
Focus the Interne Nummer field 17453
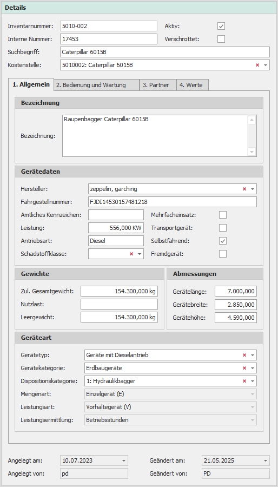[109, 39]
